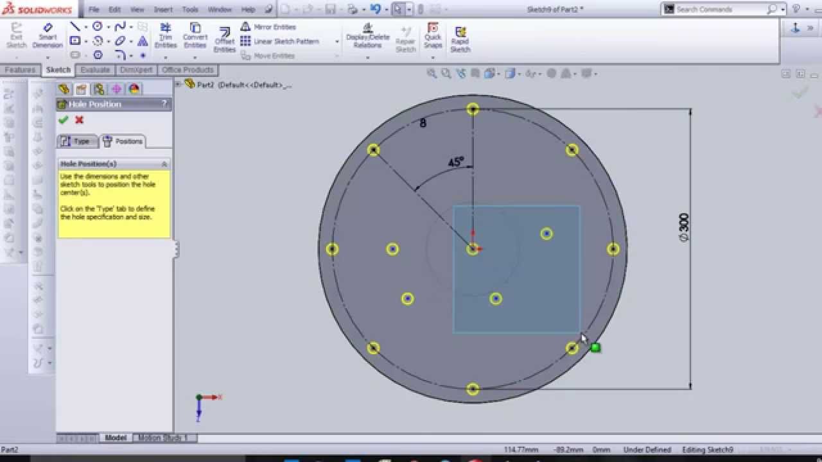This screenshot has width=822, height=462.
Task: Open the Insert menu
Action: point(163,10)
